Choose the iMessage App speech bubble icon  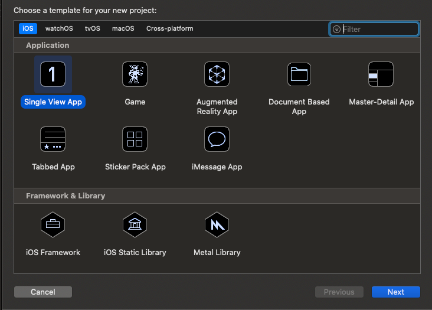point(217,139)
